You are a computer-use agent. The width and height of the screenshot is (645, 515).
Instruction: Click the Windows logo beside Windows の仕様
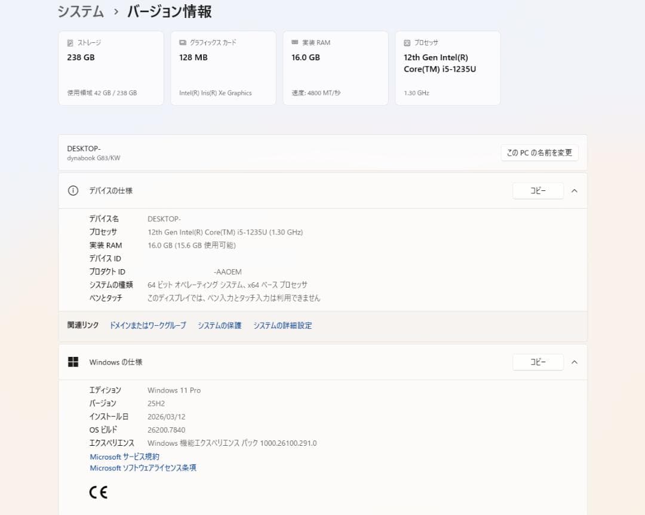click(x=73, y=362)
